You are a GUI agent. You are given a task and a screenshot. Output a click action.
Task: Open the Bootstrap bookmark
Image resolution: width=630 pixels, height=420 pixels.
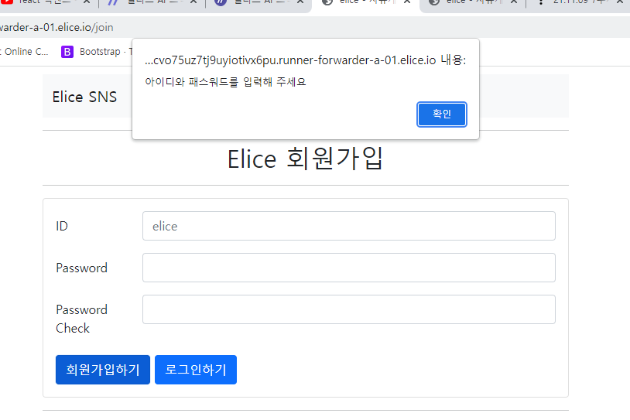coord(97,52)
